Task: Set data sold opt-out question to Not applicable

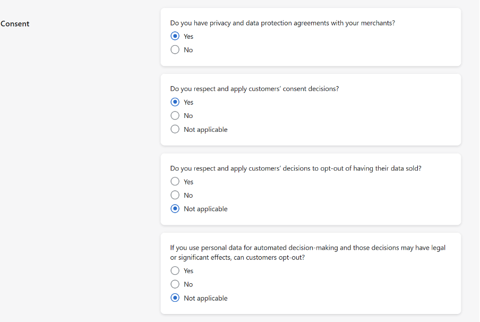Action: coord(175,209)
